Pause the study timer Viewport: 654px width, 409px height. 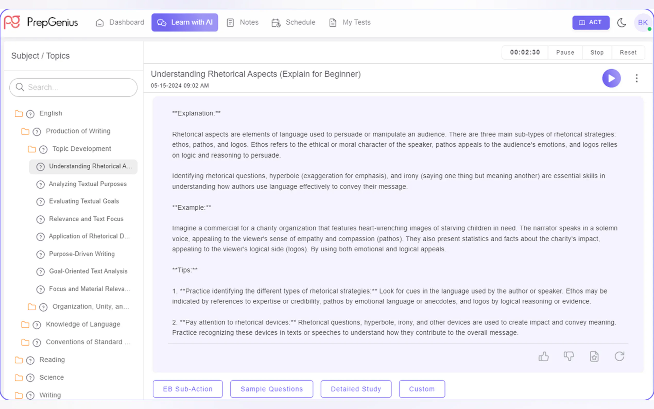click(565, 53)
